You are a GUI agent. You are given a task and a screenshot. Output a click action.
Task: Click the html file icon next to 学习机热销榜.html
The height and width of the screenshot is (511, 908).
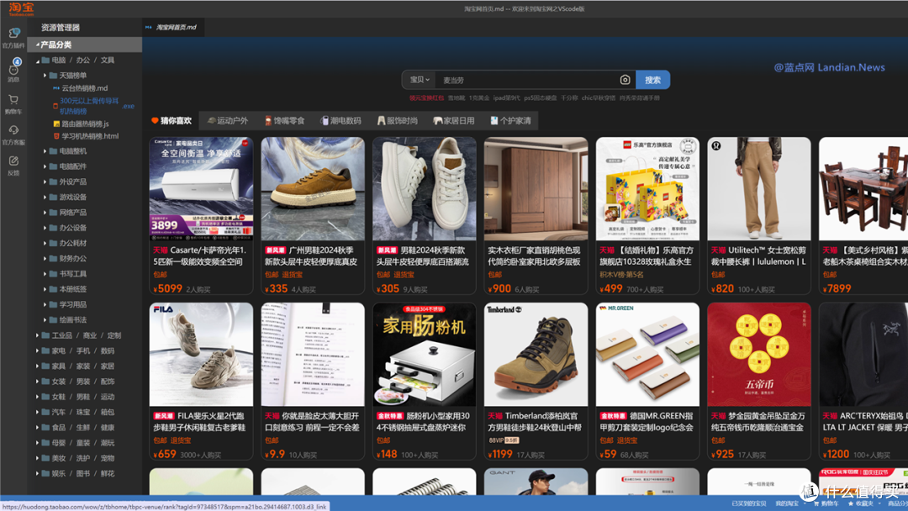coord(56,137)
